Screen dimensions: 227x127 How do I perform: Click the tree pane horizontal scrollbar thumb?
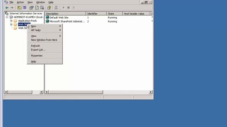(x=20, y=92)
